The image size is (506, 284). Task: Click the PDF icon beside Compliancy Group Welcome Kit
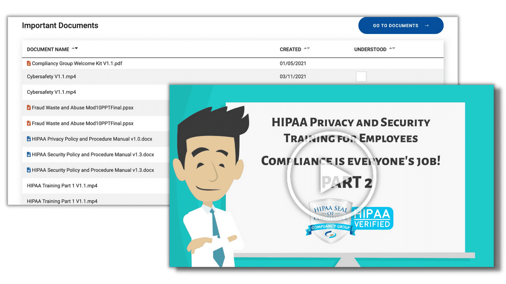click(x=28, y=63)
